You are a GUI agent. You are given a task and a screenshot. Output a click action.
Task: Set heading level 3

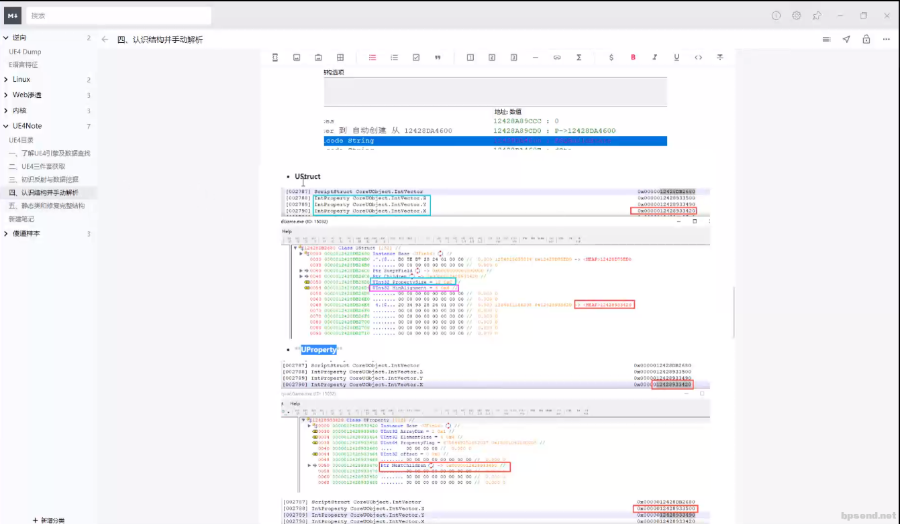513,58
